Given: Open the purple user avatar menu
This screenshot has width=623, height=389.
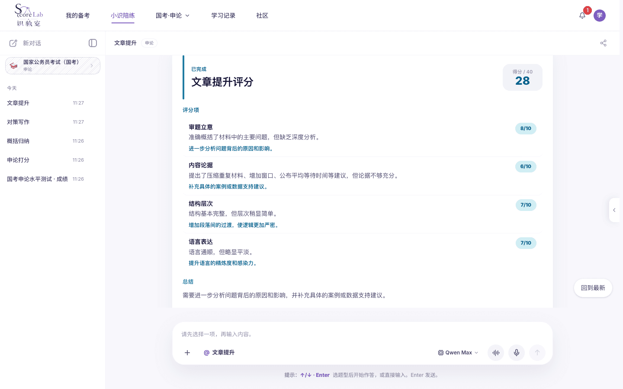Looking at the screenshot, I should coord(600,16).
